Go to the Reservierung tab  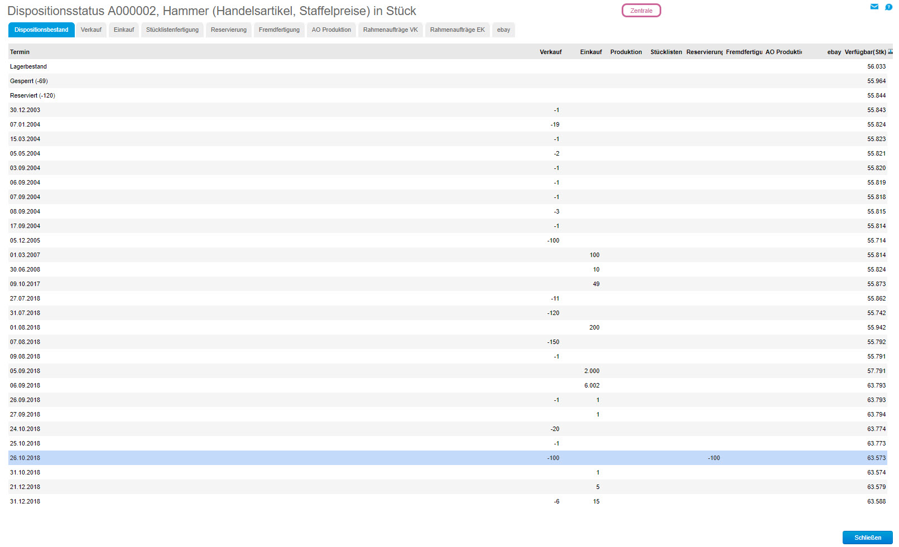229,30
